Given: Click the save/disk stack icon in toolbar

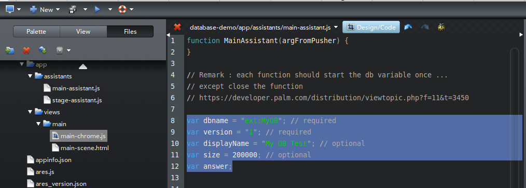Looking at the screenshot, I should click(73, 9).
